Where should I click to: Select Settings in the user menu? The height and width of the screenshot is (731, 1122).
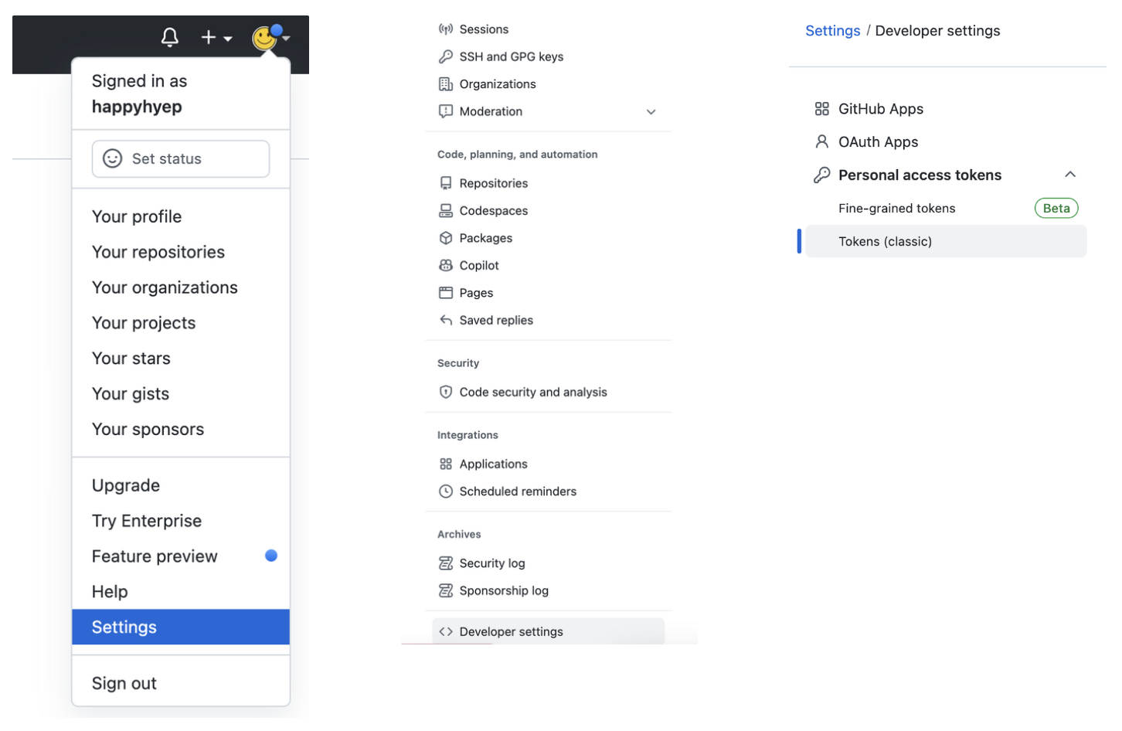(181, 627)
